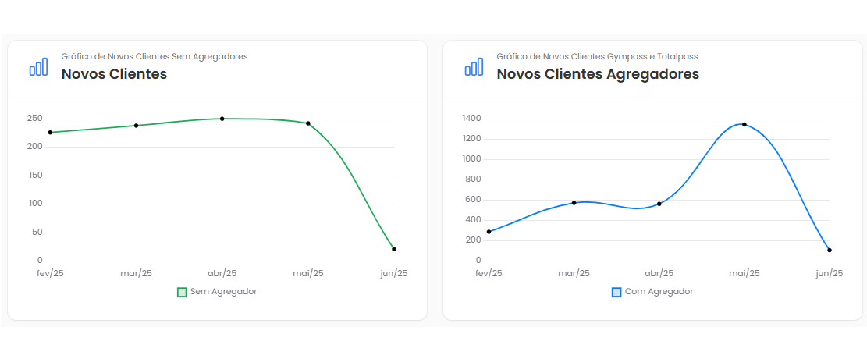Select the mar/25 point on the green chart
867x359 pixels.
[136, 126]
